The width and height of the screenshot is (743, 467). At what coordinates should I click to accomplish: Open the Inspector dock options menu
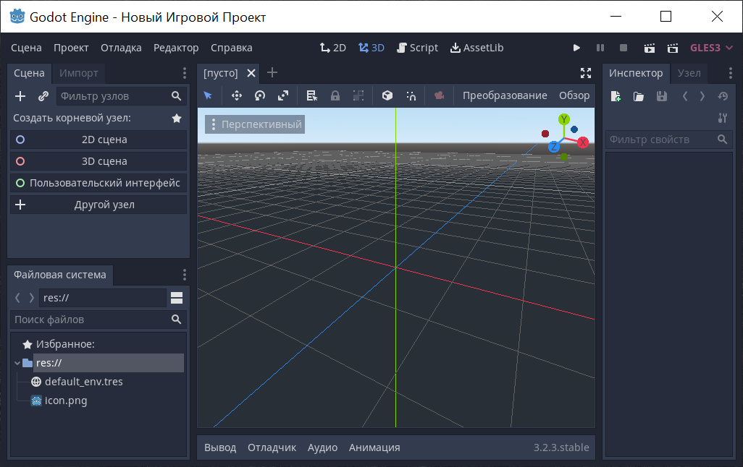(730, 73)
